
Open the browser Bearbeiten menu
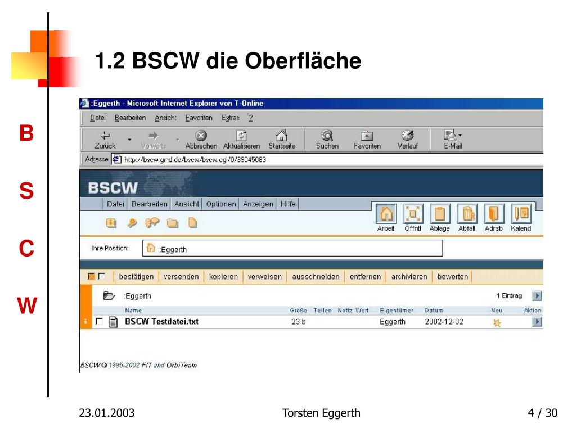point(130,118)
